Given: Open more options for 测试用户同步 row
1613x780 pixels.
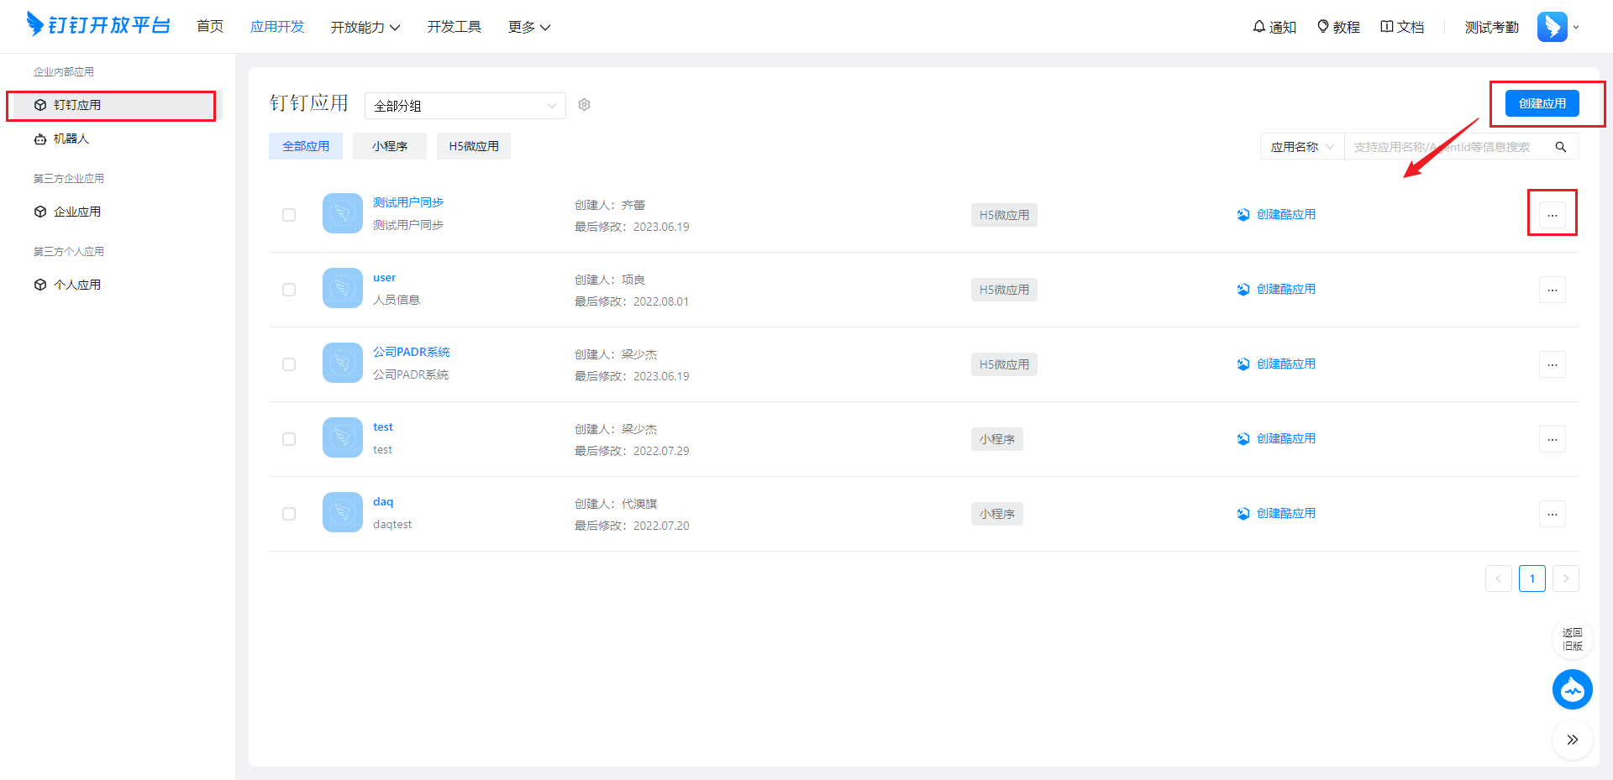Looking at the screenshot, I should [1553, 215].
